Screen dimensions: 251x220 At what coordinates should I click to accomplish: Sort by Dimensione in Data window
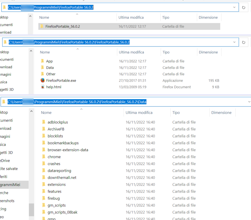pyautogui.click(x=222, y=113)
